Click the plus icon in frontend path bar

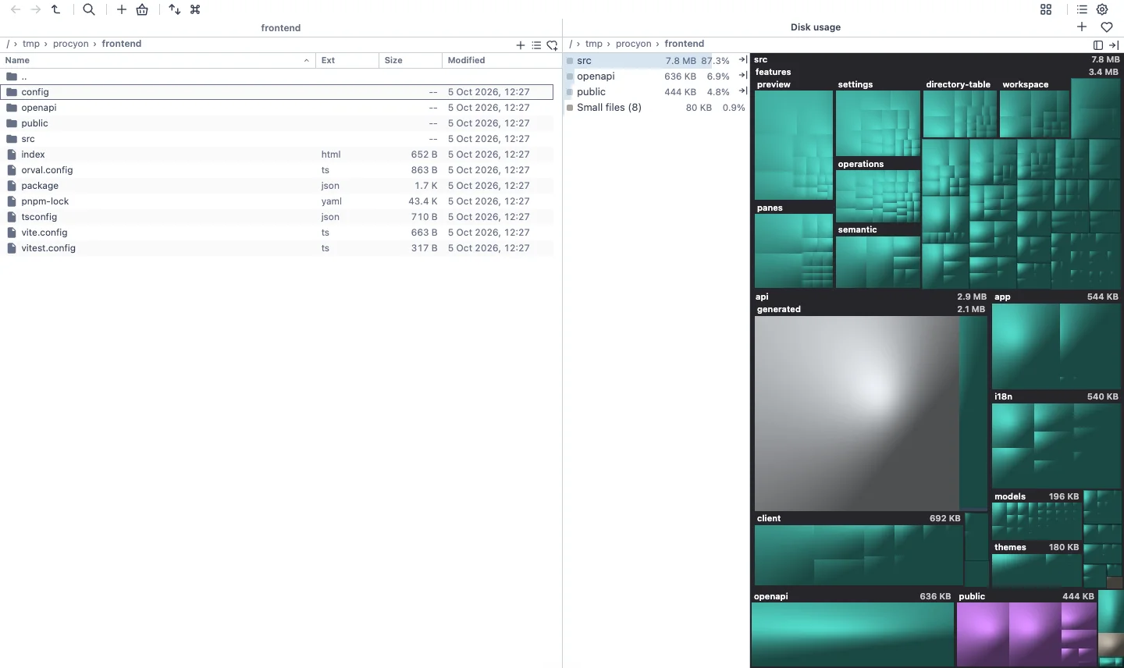click(x=521, y=45)
